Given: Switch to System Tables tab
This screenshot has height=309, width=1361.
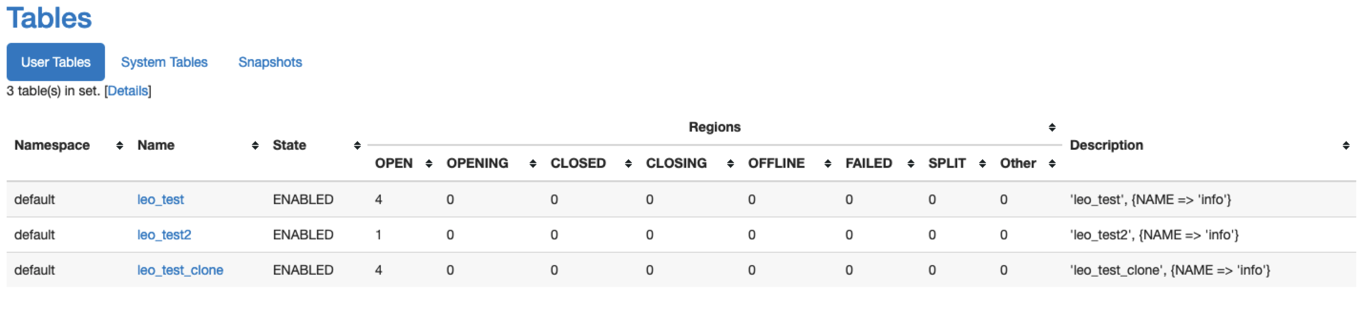Looking at the screenshot, I should [164, 62].
